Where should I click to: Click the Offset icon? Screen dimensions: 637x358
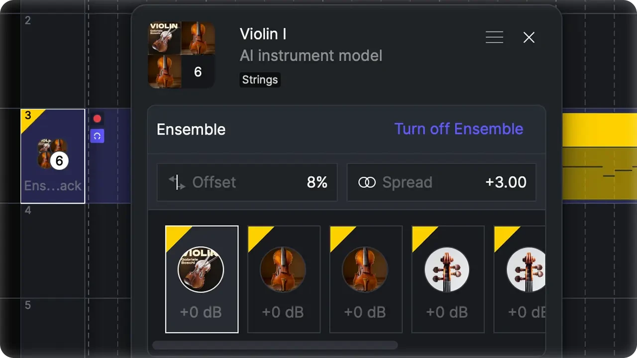point(177,182)
